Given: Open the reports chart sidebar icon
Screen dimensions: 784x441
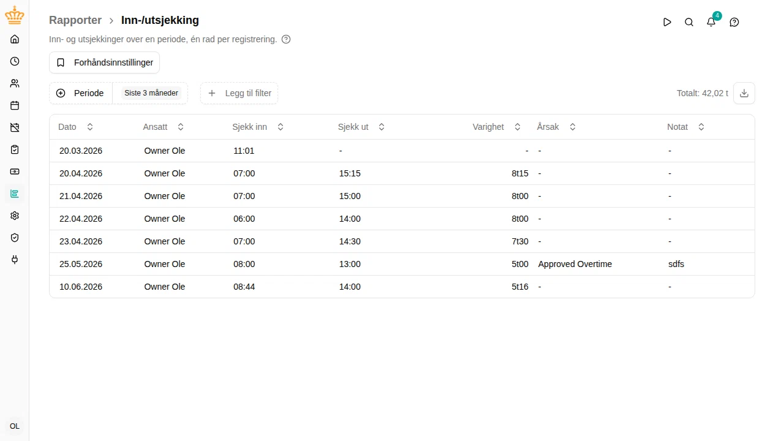Looking at the screenshot, I should pyautogui.click(x=15, y=194).
